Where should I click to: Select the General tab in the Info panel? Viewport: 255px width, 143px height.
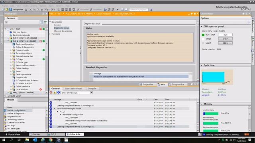55,89
